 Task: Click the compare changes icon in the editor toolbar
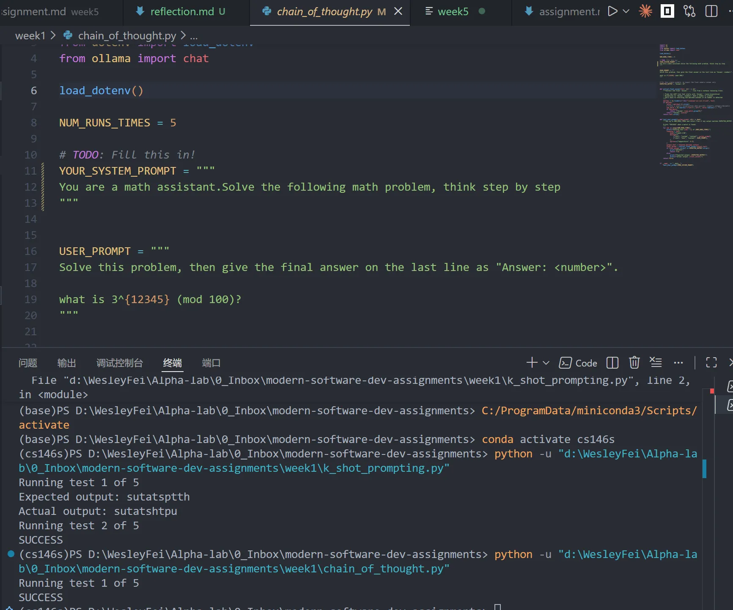point(689,11)
